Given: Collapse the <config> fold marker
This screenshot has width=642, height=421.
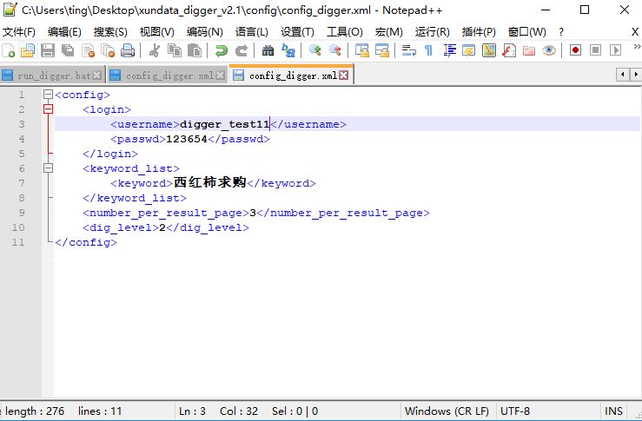Looking at the screenshot, I should [49, 95].
